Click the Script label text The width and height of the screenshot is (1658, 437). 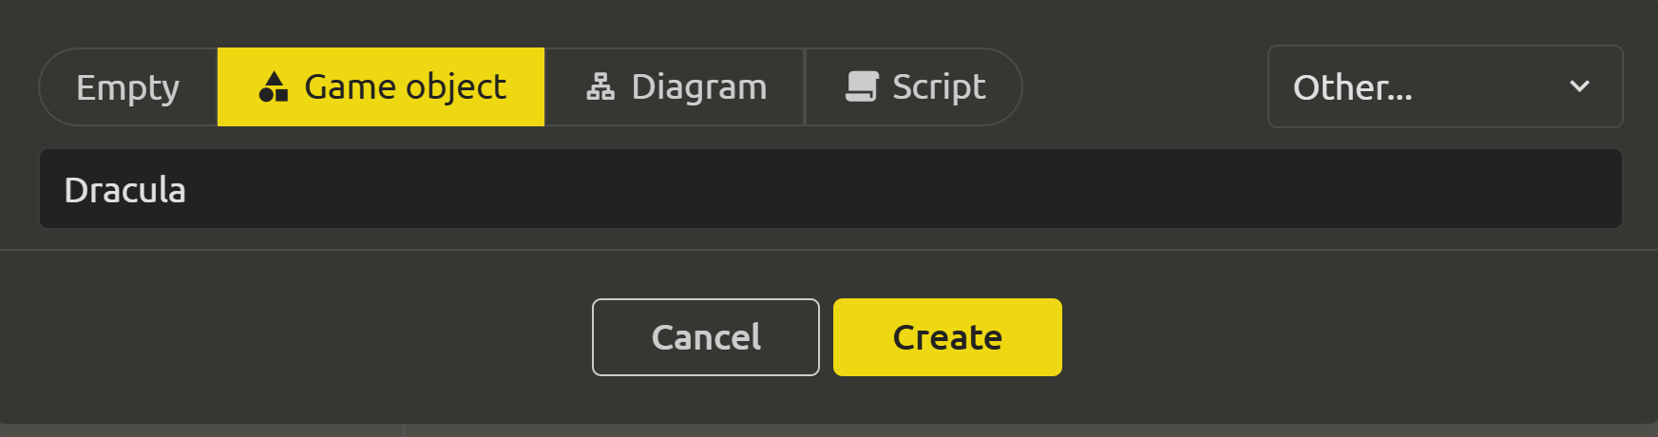click(939, 87)
